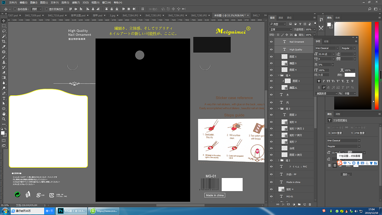Open the 滤镜(T) menu
Viewport: 382px width, 215px height.
[76, 2]
